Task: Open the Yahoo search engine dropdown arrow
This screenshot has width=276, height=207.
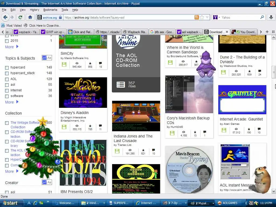Action: (219, 18)
